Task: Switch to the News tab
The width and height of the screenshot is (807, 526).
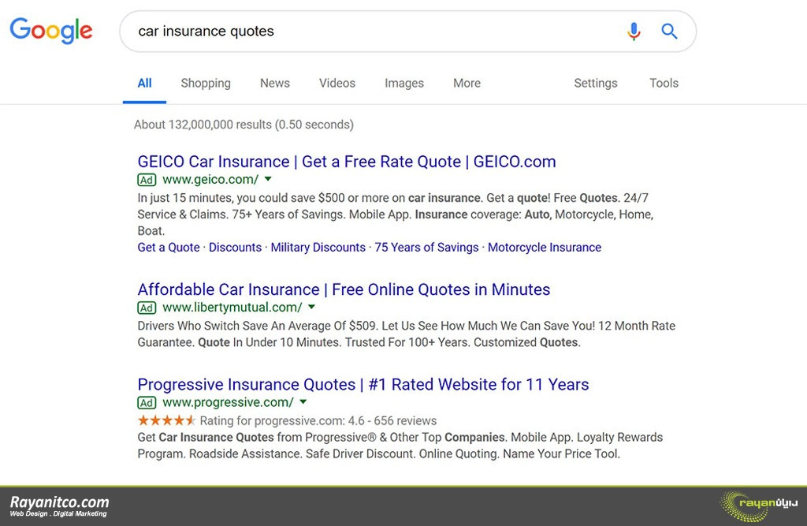Action: pyautogui.click(x=275, y=83)
